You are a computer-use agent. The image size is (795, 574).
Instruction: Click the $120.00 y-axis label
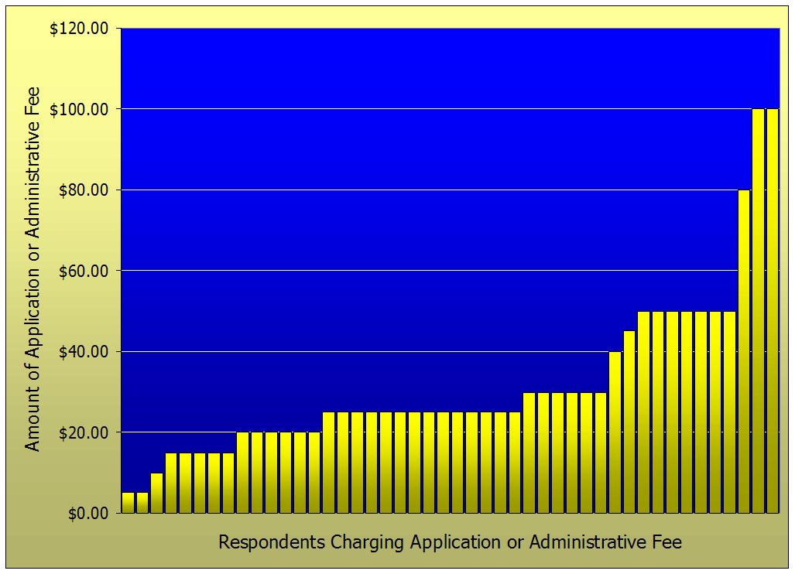tap(79, 29)
